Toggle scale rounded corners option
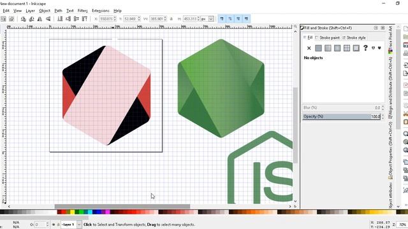408x229 pixels. click(230, 18)
